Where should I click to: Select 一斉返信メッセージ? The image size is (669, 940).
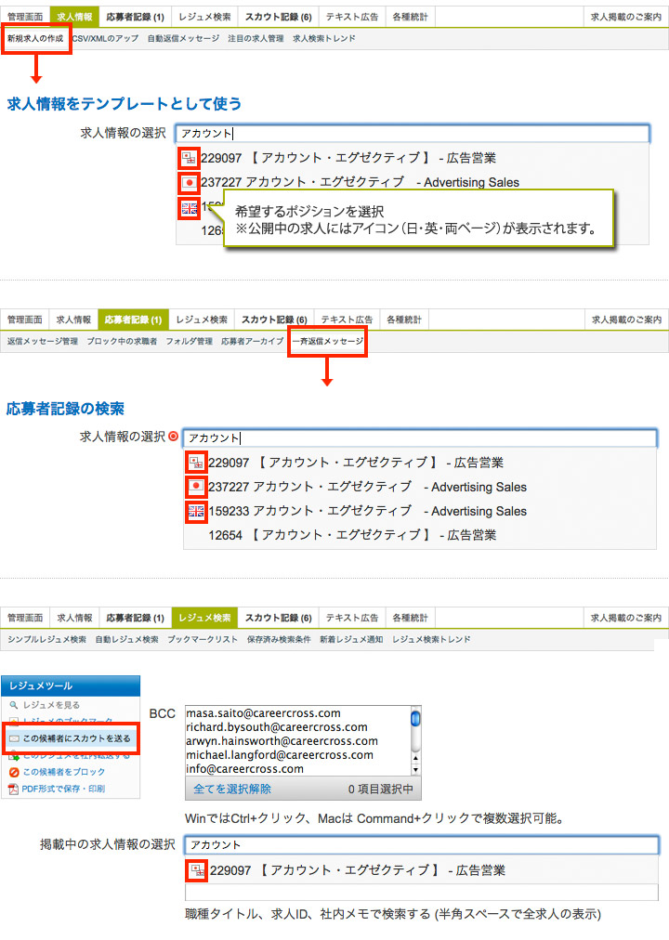[x=328, y=341]
